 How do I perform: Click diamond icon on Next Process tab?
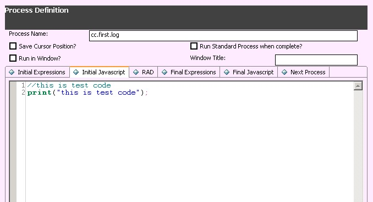tap(284, 72)
